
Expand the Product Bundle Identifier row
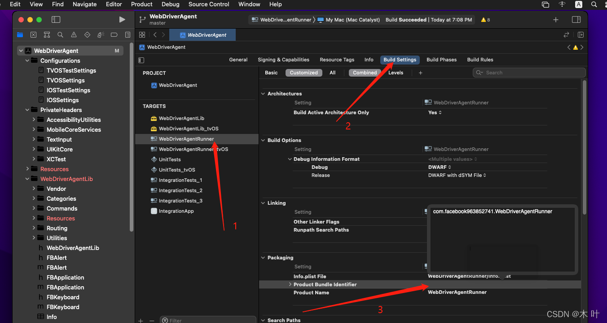pyautogui.click(x=290, y=284)
